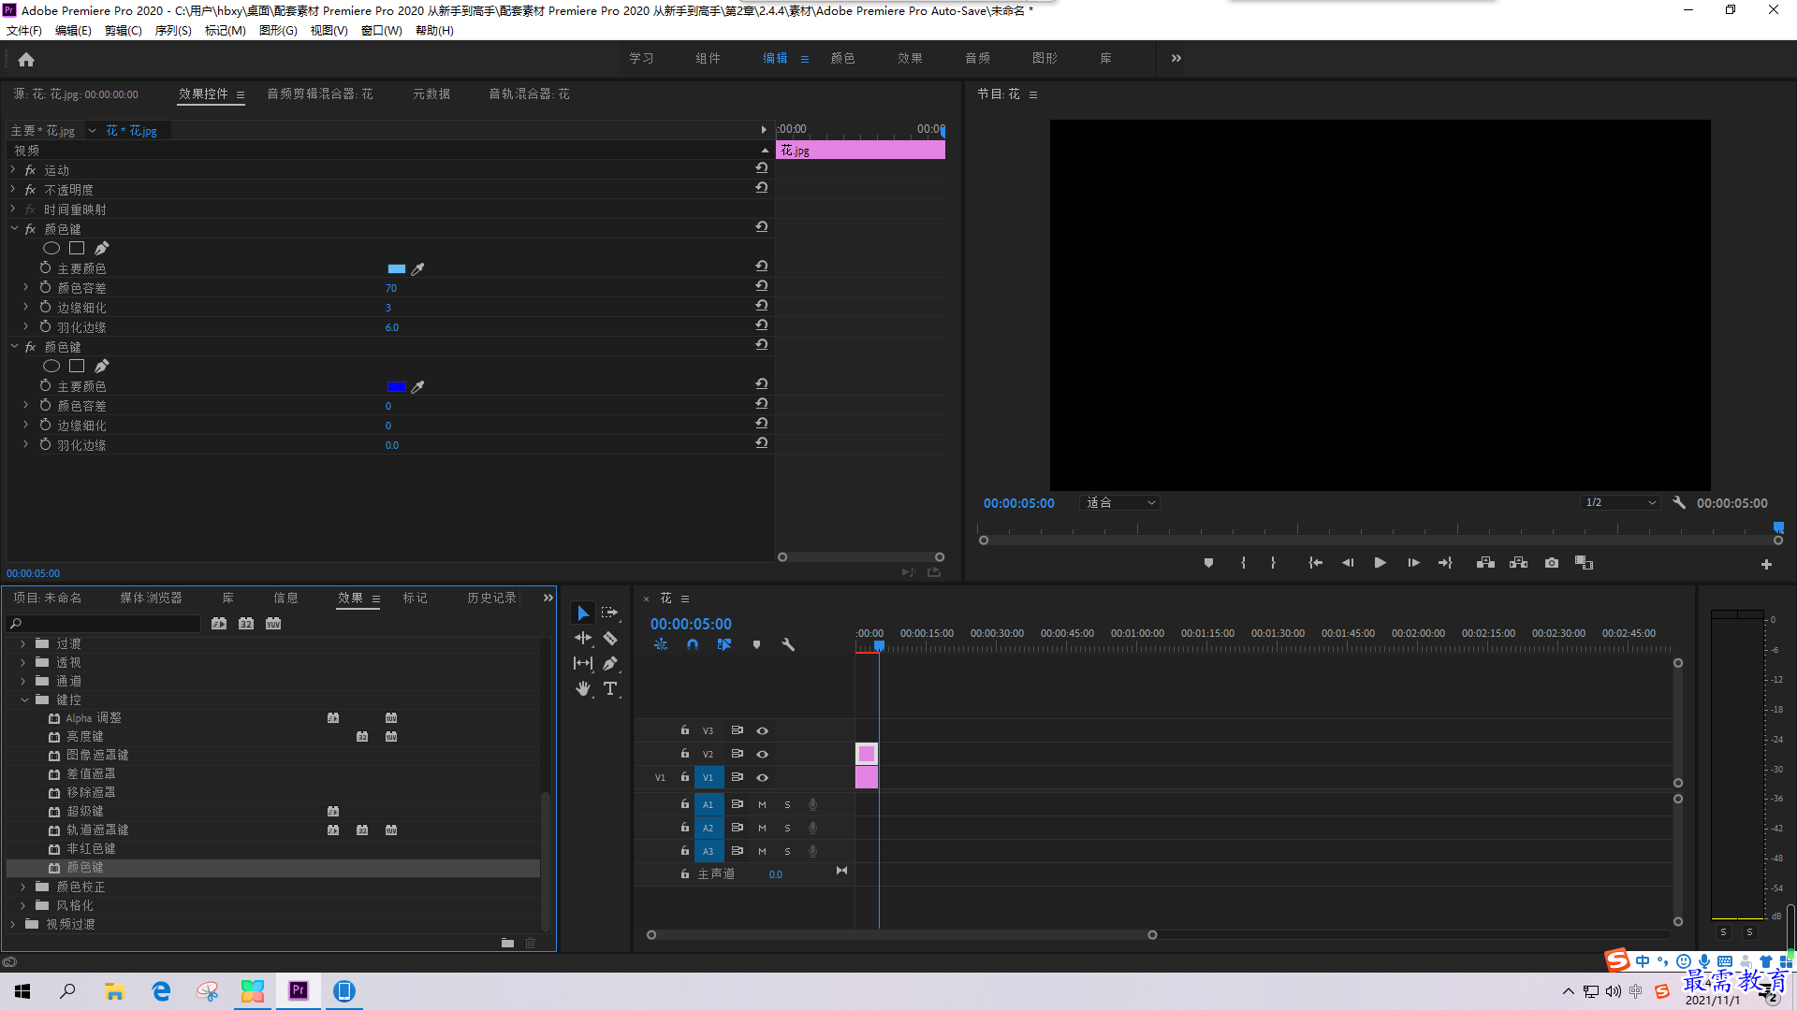The height and width of the screenshot is (1010, 1797).
Task: Select the Razor tool in the tools panel
Action: coord(610,638)
